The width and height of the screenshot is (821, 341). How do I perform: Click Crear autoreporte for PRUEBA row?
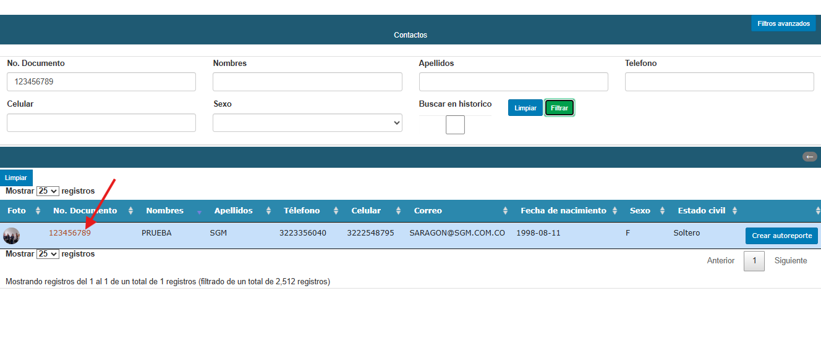[x=782, y=236]
